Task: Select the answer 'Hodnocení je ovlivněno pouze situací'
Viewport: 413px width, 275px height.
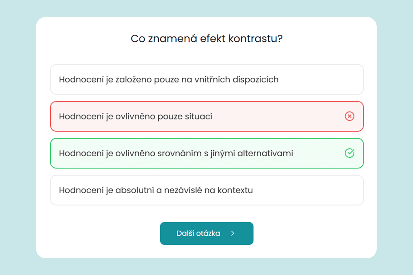Action: click(188, 116)
